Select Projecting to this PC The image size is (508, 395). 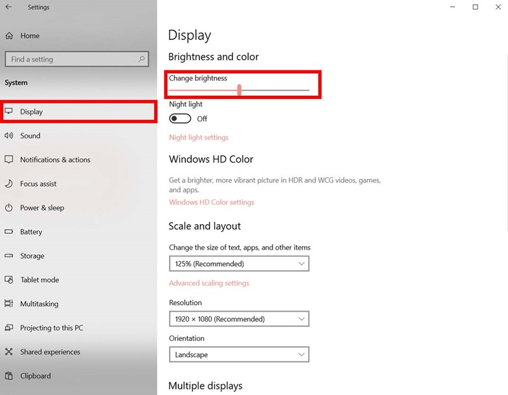coord(51,328)
